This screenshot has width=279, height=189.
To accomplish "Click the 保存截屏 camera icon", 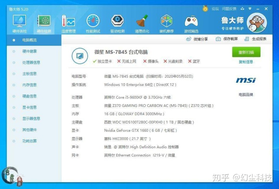I will click(x=218, y=39).
